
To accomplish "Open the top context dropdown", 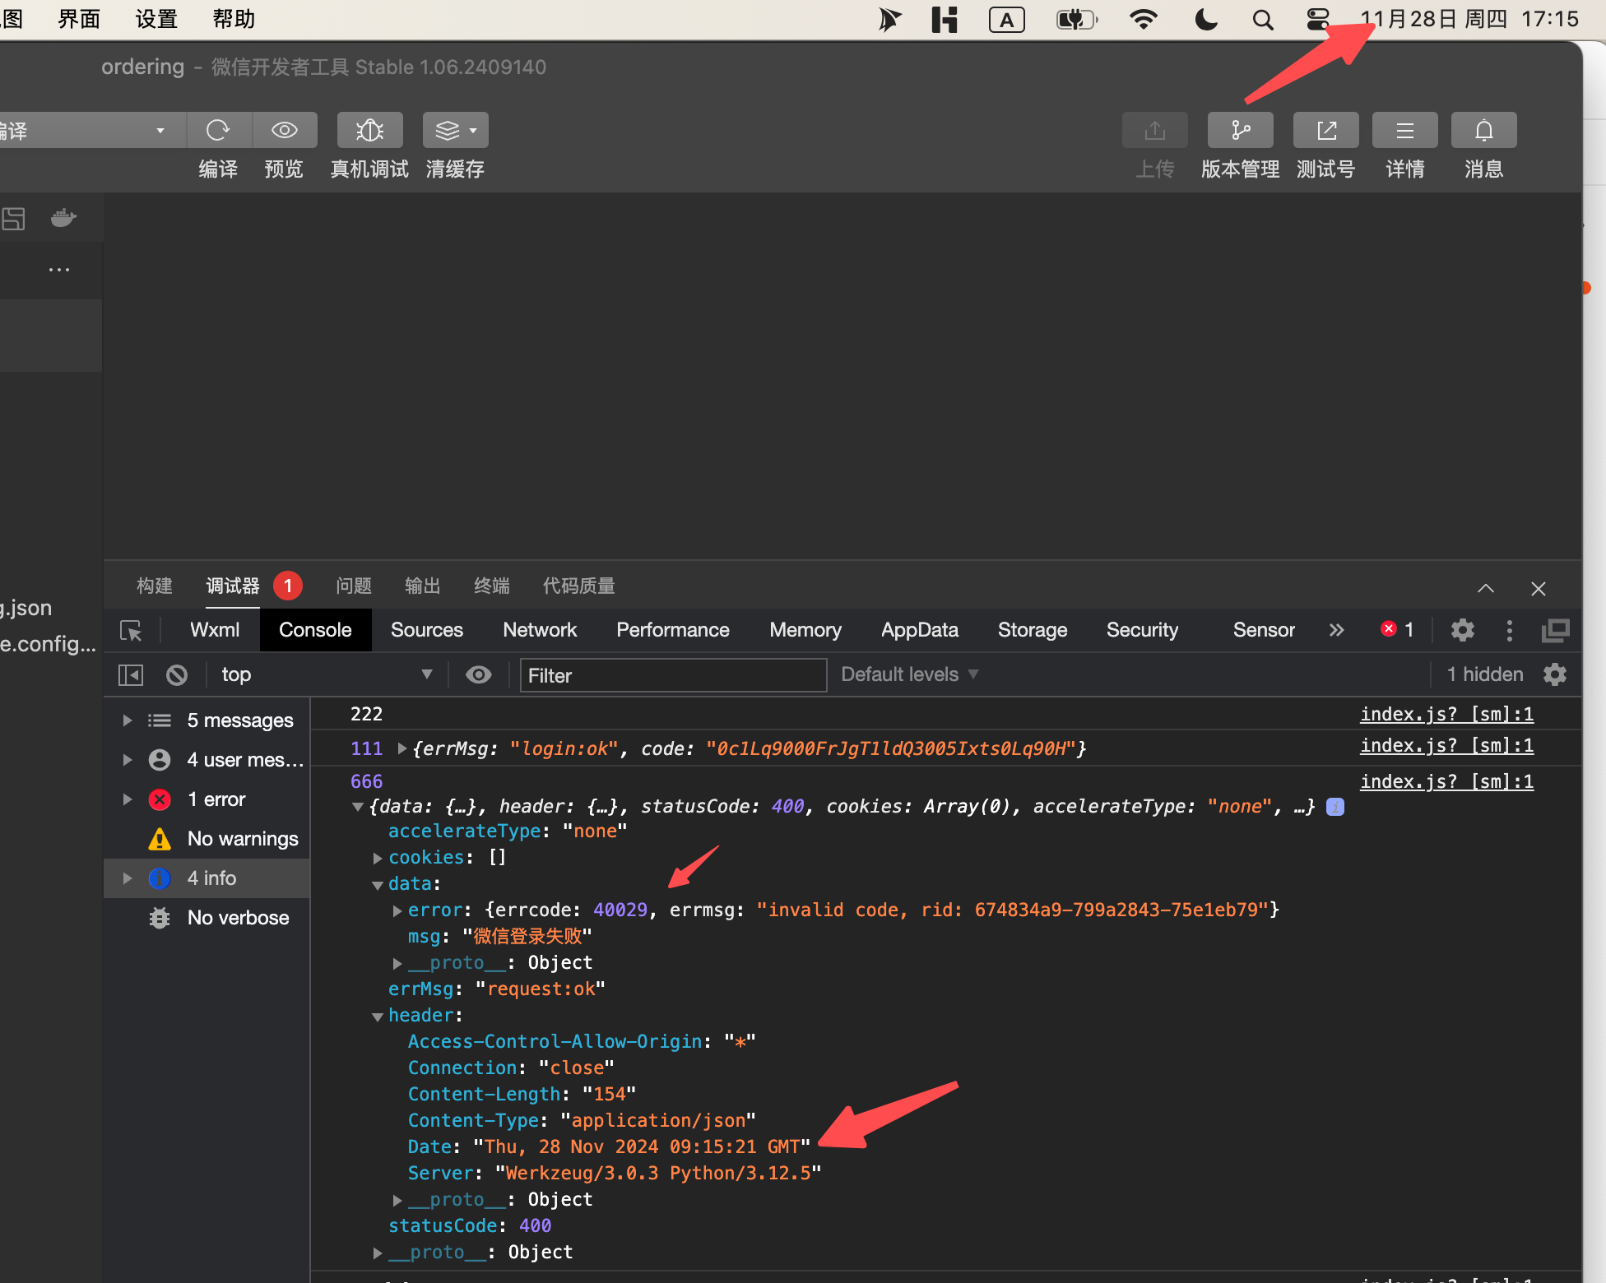I will click(325, 675).
